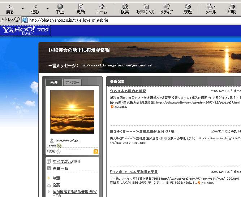Click the Forward (進む) toolbar button
The height and width of the screenshot is (197, 241).
tap(35, 9)
